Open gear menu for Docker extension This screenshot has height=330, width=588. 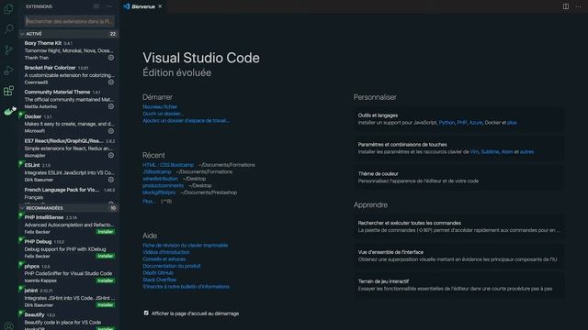[x=111, y=131]
